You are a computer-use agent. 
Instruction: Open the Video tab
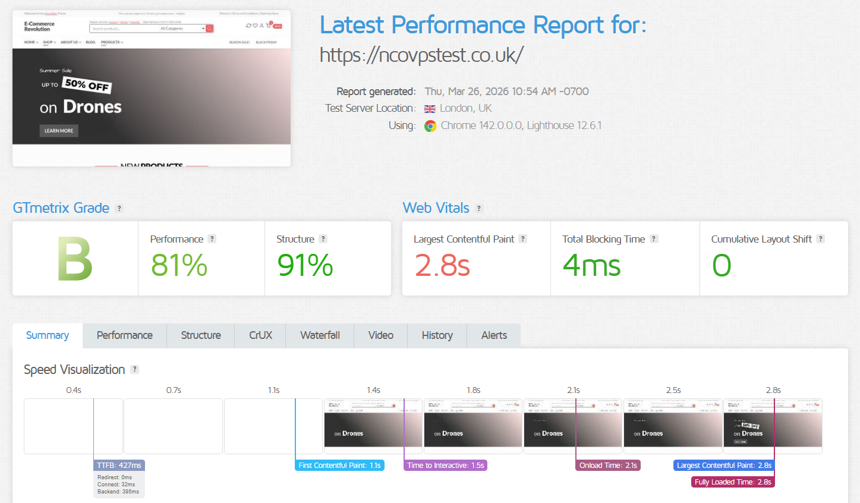pyautogui.click(x=381, y=335)
